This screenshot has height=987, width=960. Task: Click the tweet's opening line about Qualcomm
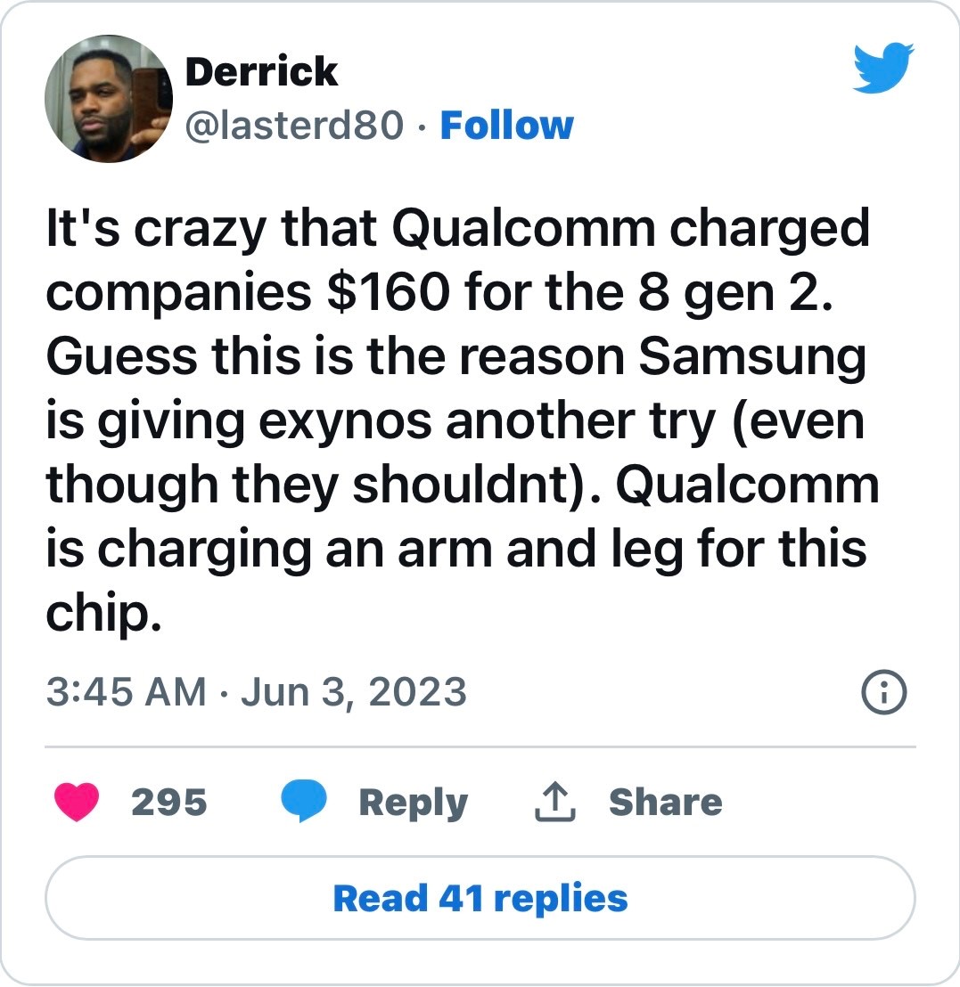[x=458, y=231]
